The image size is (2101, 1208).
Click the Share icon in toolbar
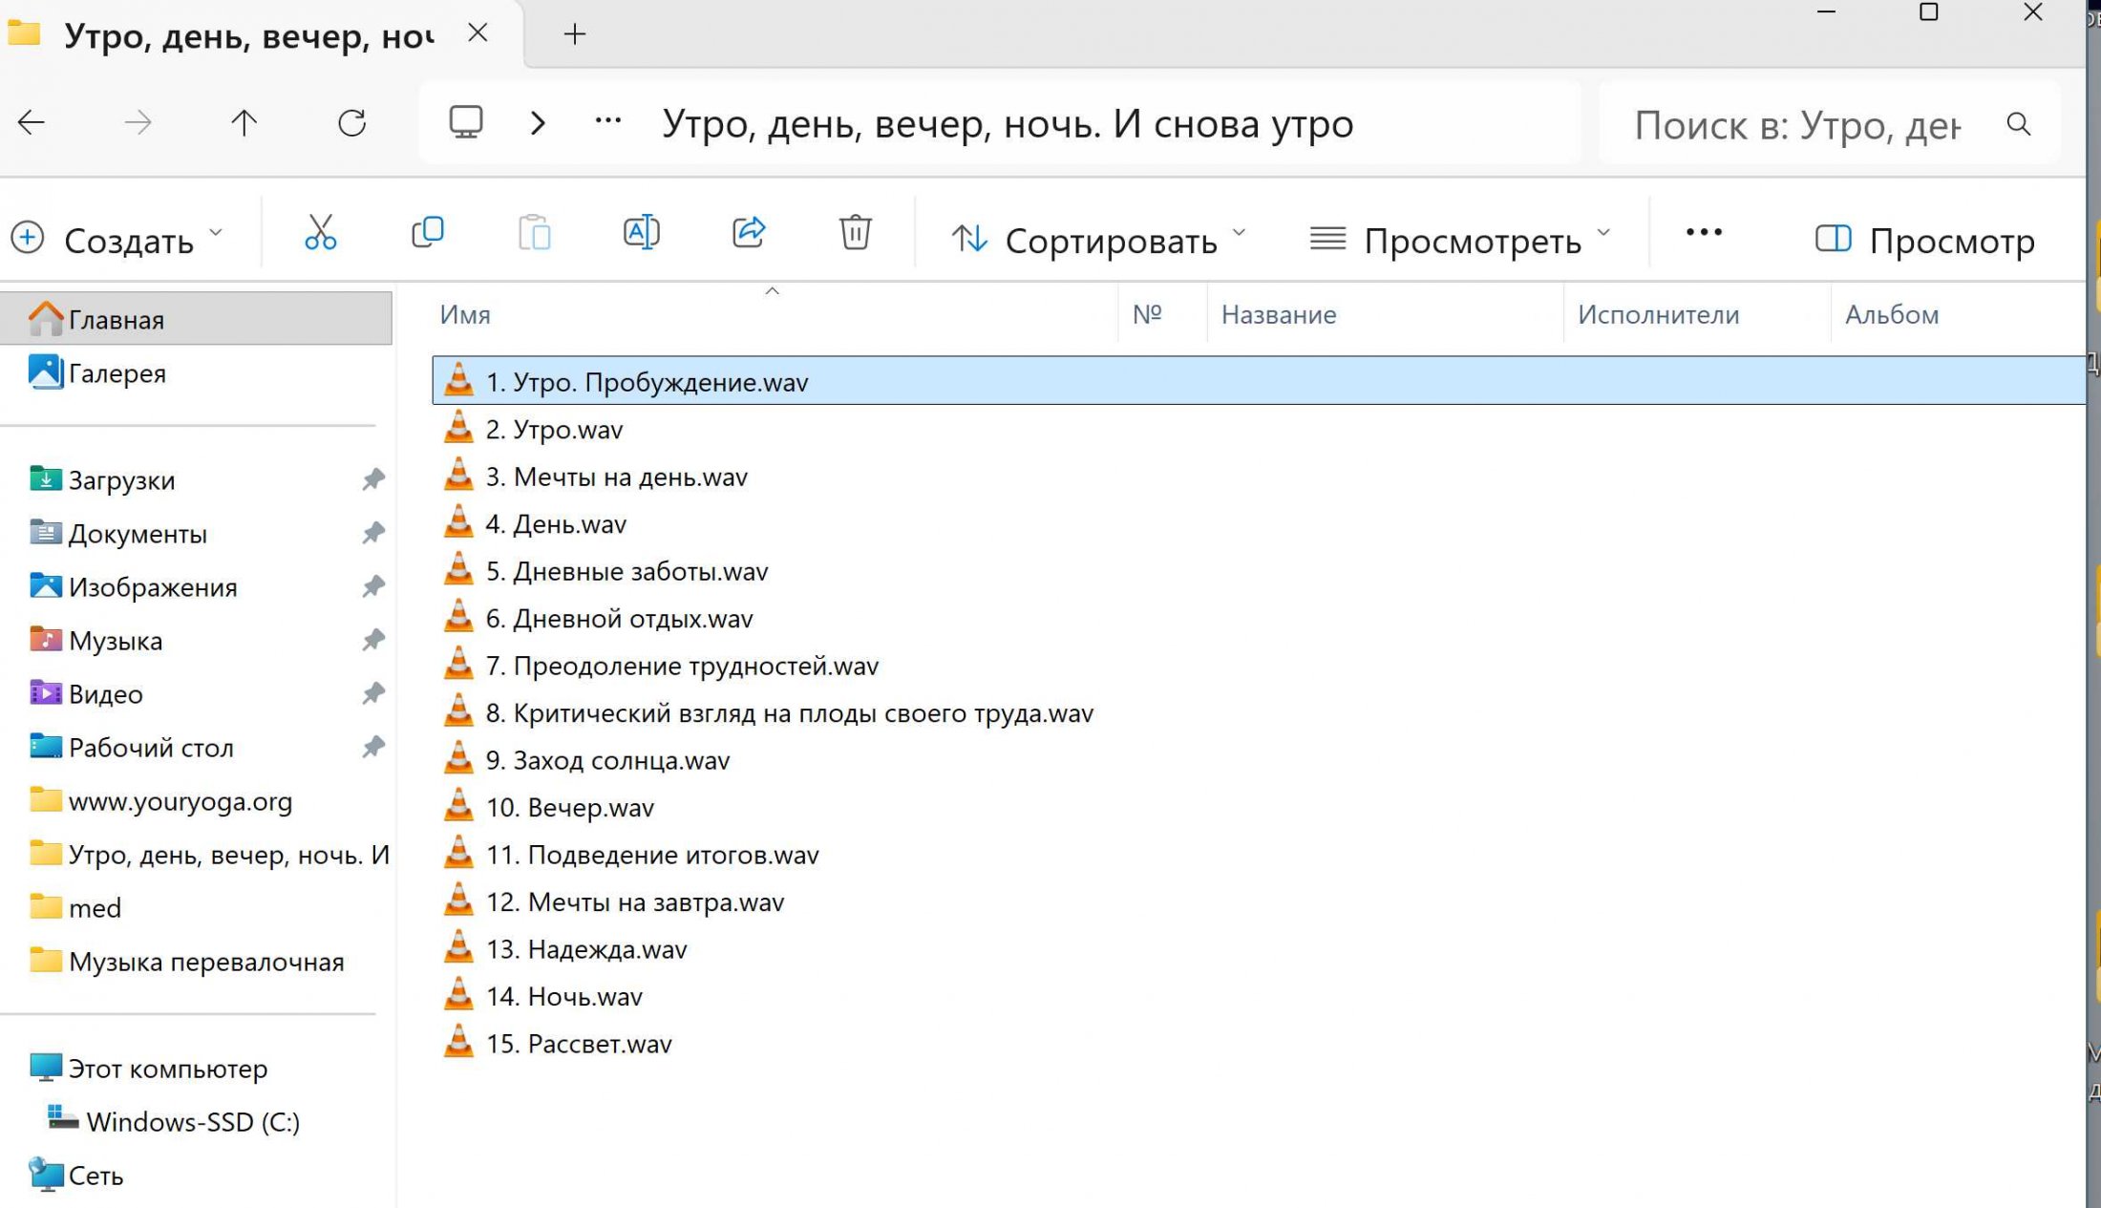tap(749, 232)
